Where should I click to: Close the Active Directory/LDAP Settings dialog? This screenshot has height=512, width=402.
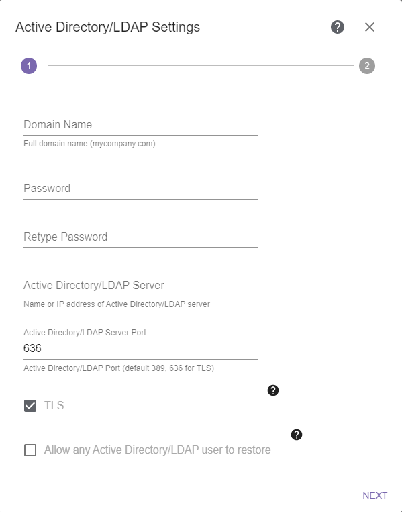click(x=369, y=27)
